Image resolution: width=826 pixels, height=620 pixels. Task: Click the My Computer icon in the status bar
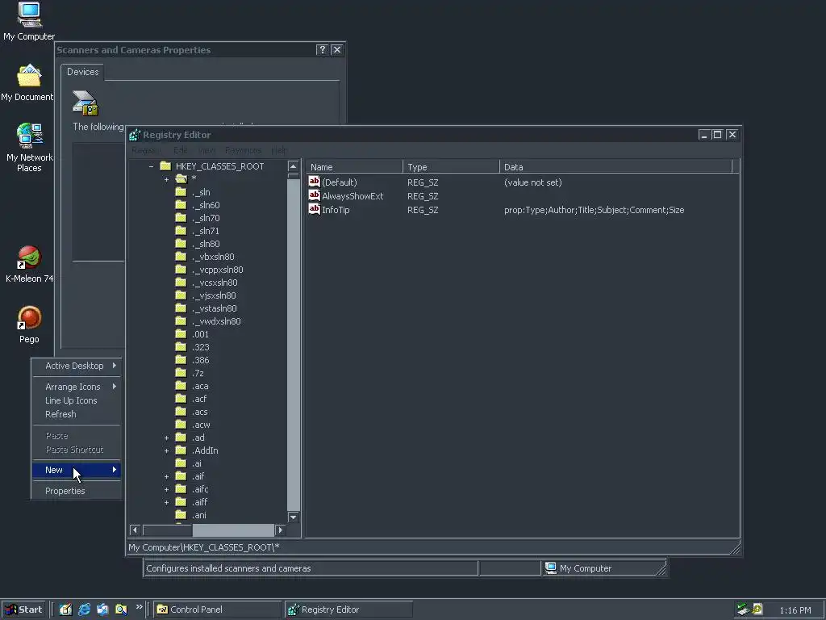click(551, 568)
